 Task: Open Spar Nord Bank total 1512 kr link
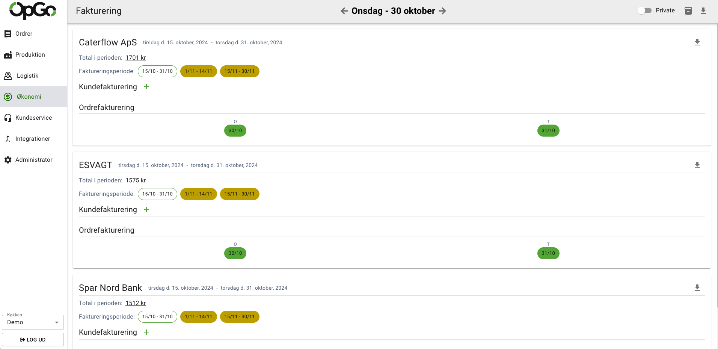(136, 303)
